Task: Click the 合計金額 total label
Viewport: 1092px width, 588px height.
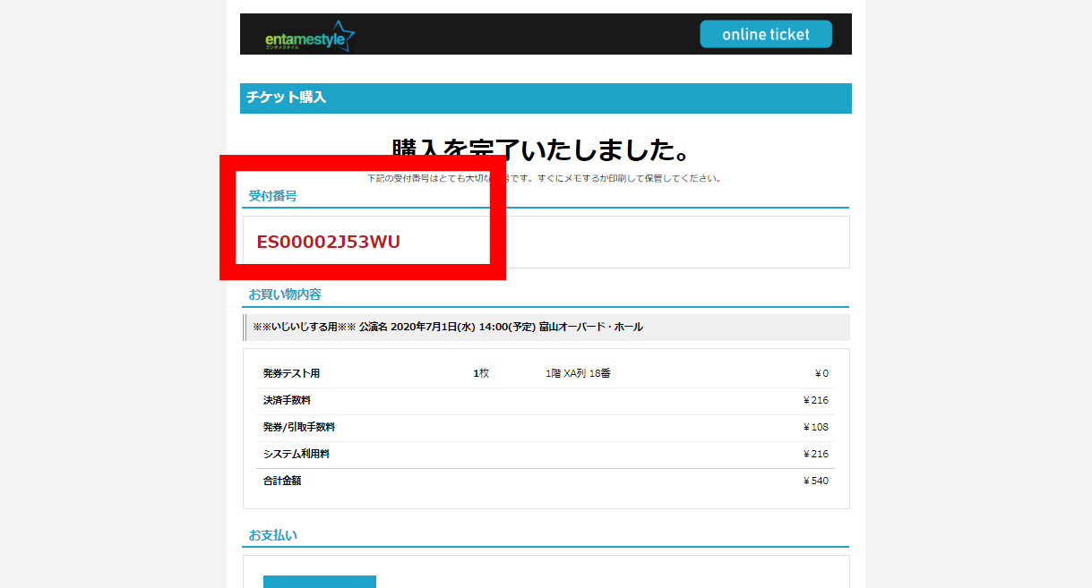Action: (282, 481)
